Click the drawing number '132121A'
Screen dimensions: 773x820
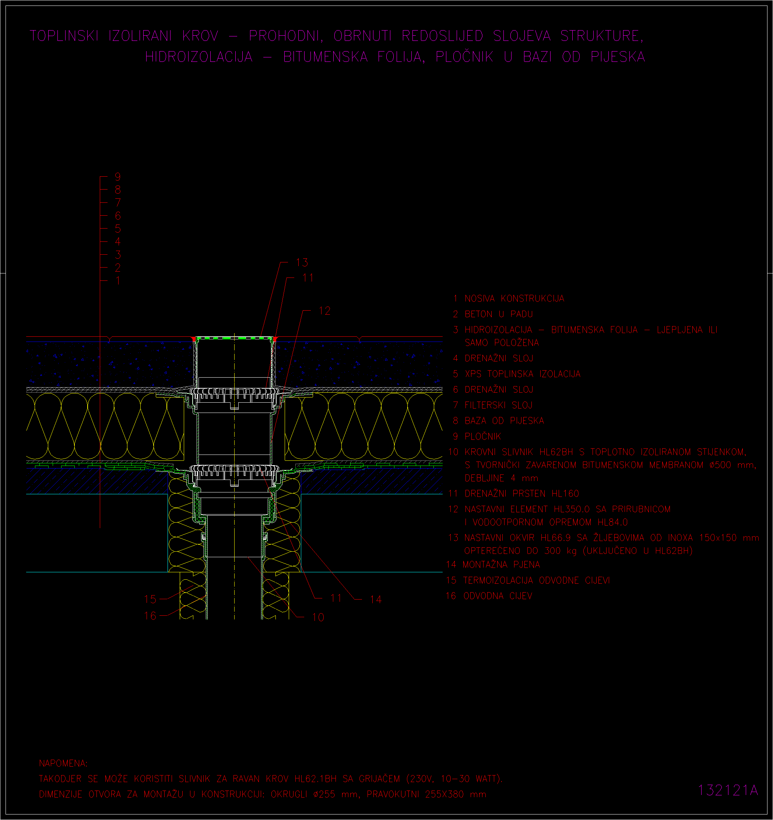point(728,790)
